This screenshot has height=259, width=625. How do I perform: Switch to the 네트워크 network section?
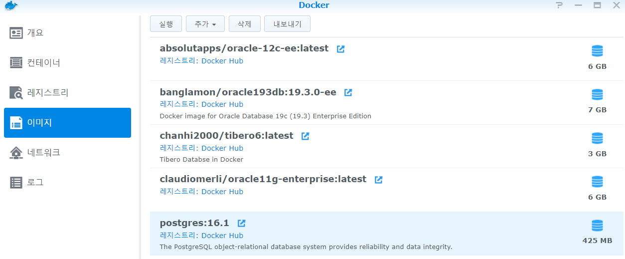(x=68, y=153)
